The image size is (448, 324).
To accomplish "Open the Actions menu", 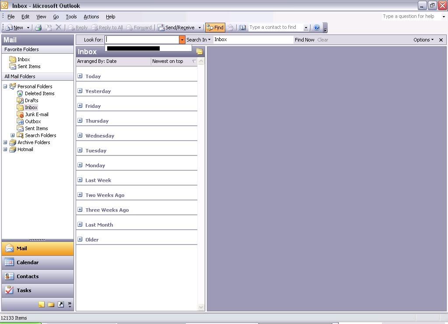I will [91, 17].
